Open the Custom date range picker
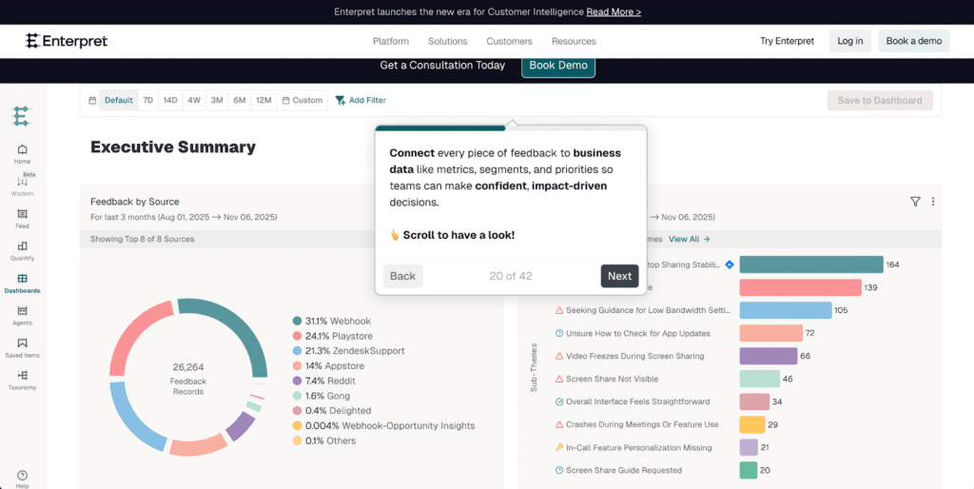The width and height of the screenshot is (974, 489). (x=302, y=100)
